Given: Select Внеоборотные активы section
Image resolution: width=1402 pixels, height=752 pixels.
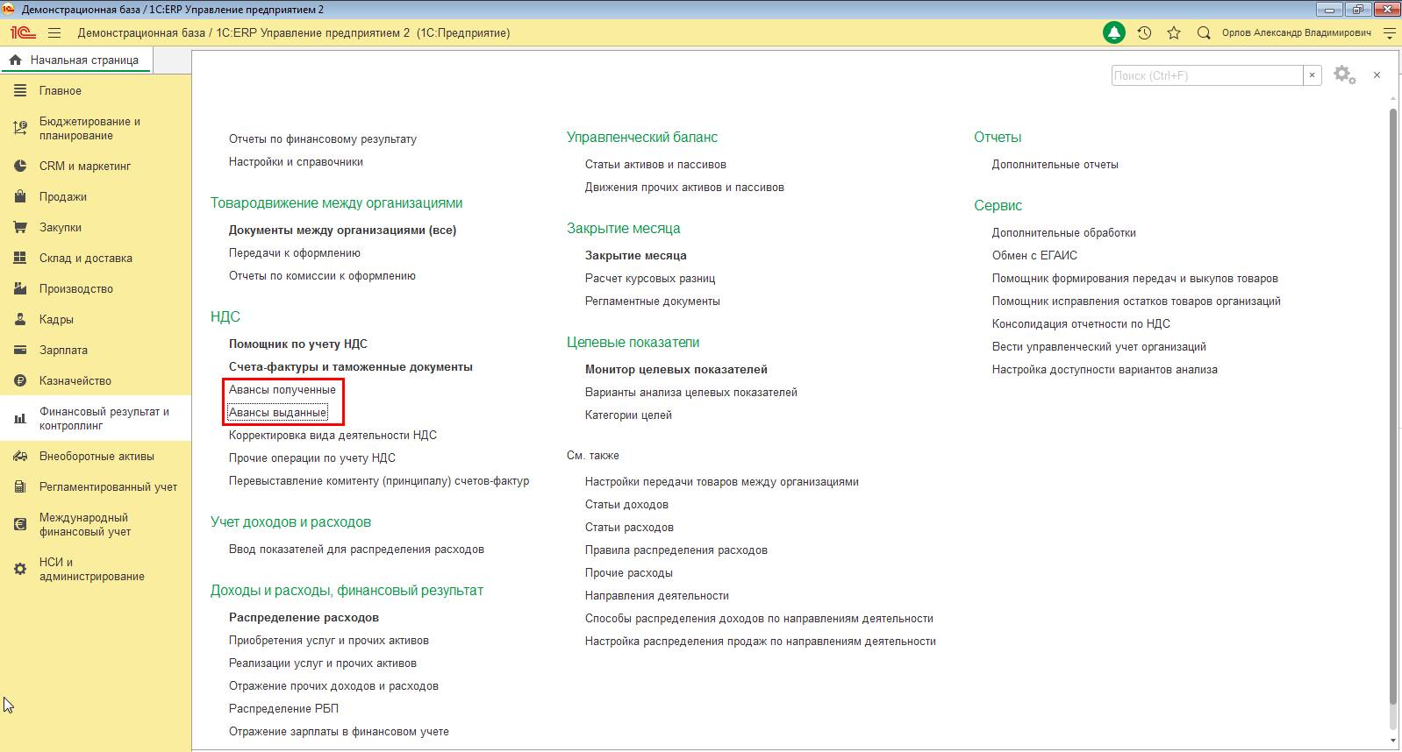Looking at the screenshot, I should pyautogui.click(x=96, y=457).
